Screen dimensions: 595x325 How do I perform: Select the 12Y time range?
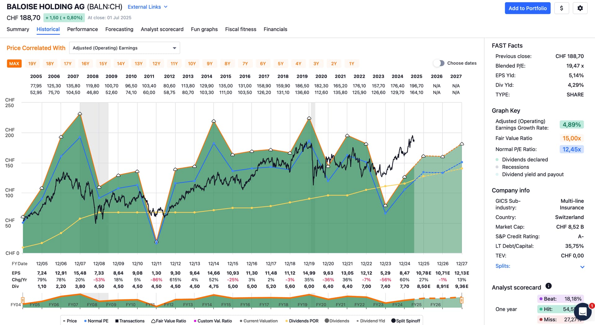(x=156, y=64)
